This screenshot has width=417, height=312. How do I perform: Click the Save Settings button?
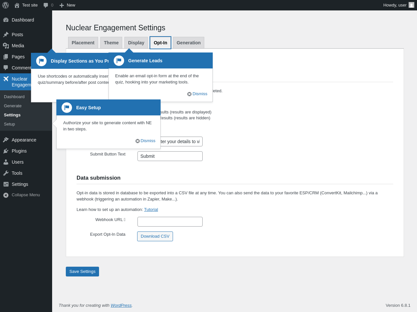(x=82, y=272)
